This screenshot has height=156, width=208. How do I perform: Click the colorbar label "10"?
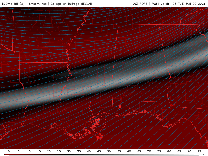(x=29, y=151)
